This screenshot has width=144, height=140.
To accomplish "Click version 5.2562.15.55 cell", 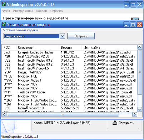I will click(x=70, y=108).
